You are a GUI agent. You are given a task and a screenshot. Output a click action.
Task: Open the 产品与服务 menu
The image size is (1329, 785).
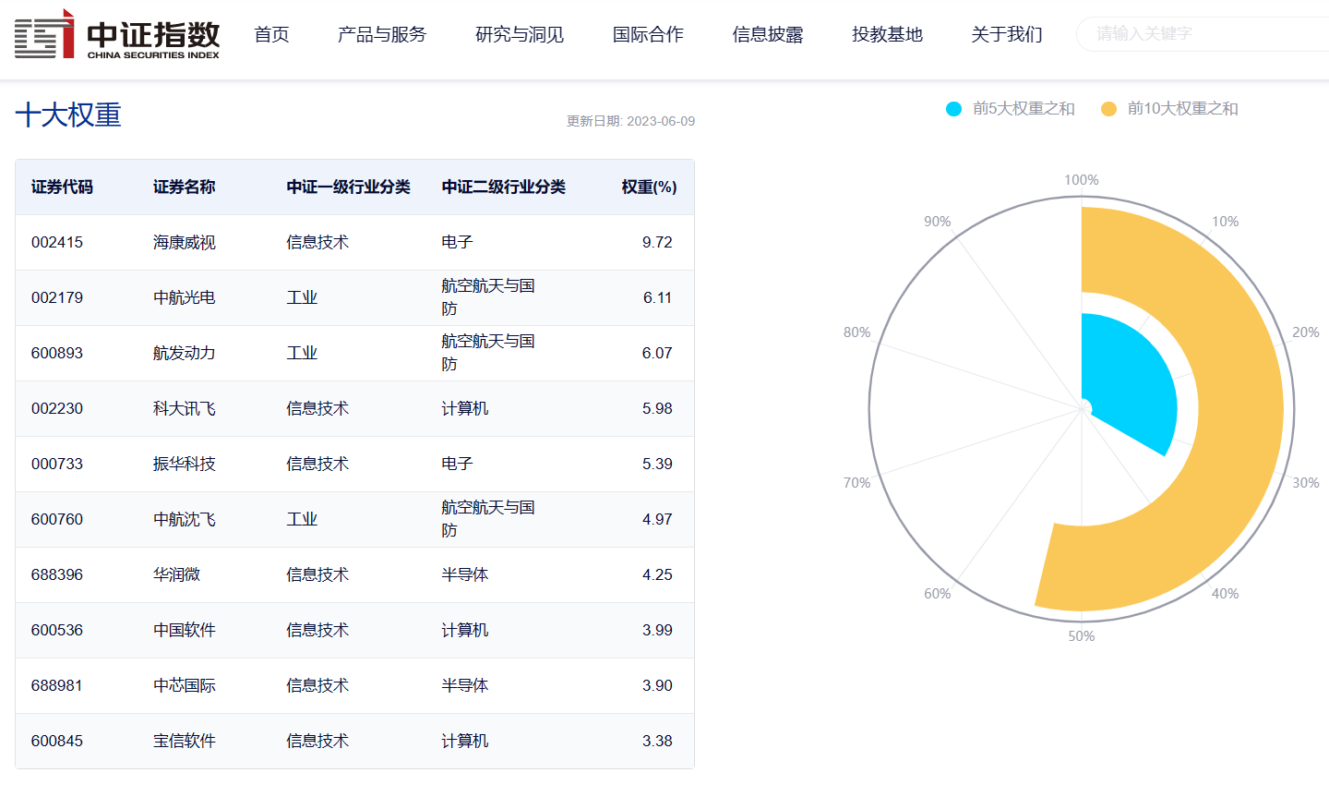tap(382, 34)
